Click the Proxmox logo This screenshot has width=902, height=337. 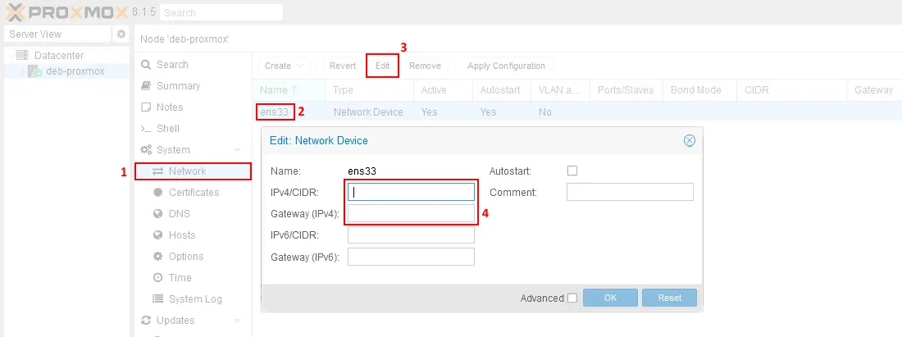click(66, 12)
